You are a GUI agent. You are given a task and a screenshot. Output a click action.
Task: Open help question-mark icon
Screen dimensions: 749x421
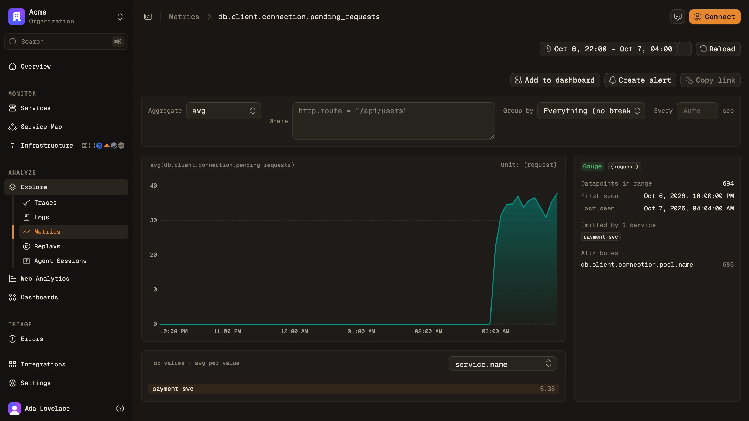[120, 409]
